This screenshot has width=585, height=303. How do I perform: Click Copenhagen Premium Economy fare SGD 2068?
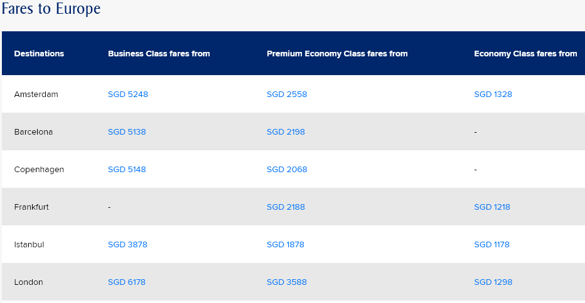pos(287,170)
